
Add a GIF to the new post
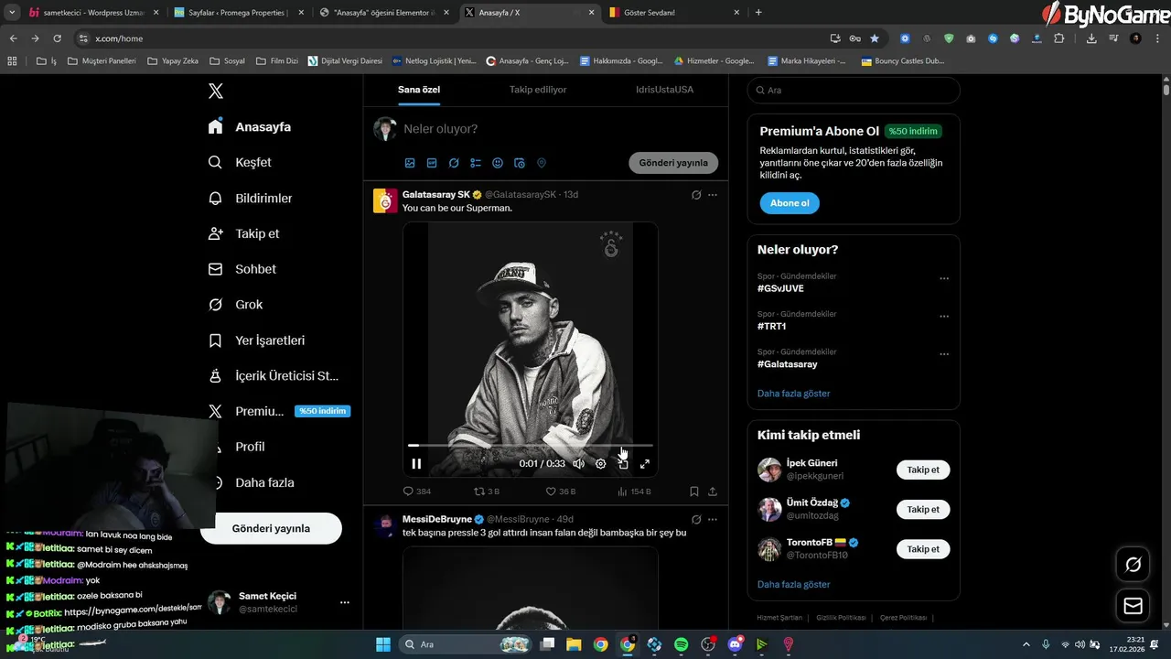point(432,163)
